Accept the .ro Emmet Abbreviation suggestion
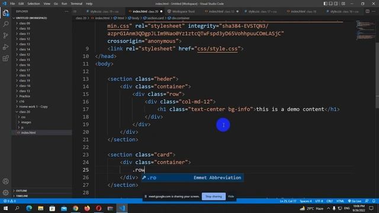Image resolution: width=379 pixels, height=213 pixels. pos(192,177)
